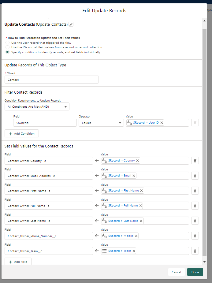Viewport: 212px width, 283px height.
Task: Click the Add Field button
Action: click(x=18, y=262)
